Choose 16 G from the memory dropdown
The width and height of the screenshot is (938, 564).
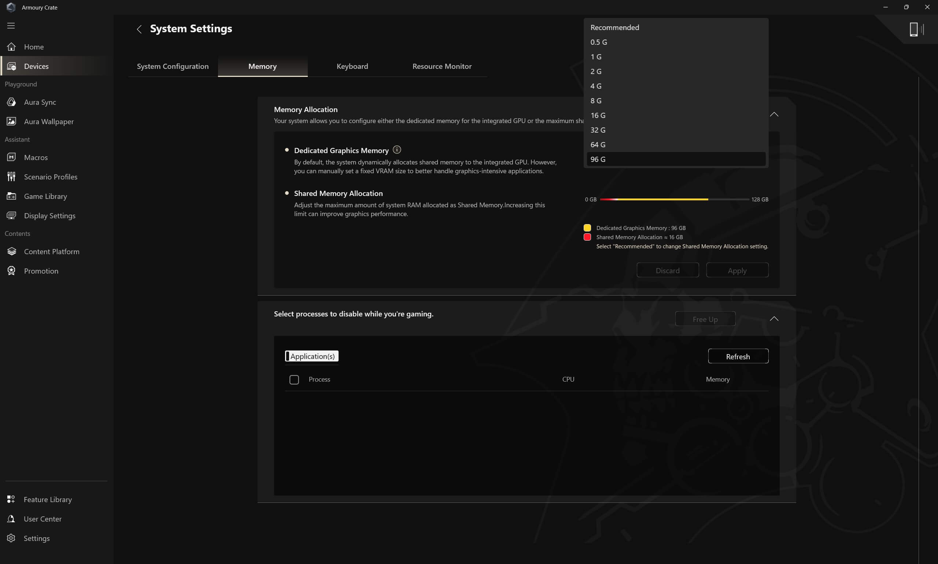tap(598, 115)
